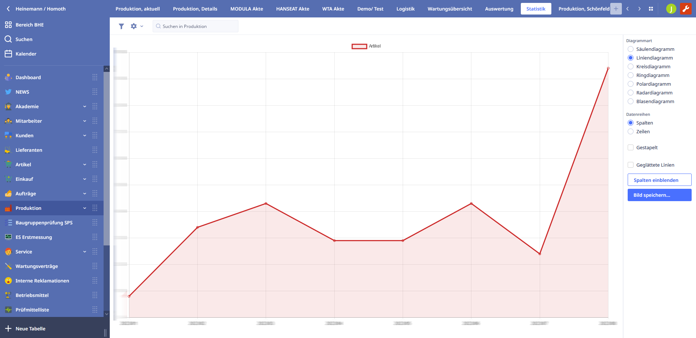This screenshot has height=338, width=696.
Task: Select Ringdiagramm chart type
Action: click(x=631, y=75)
